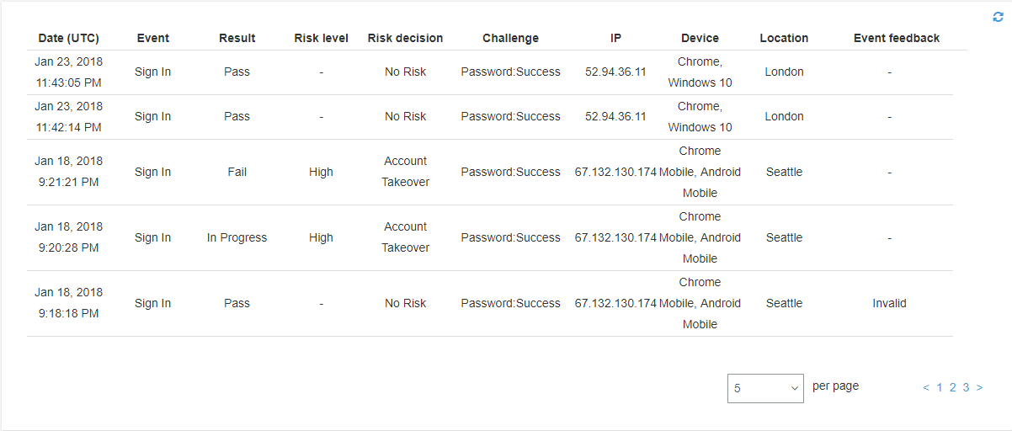
Task: Select the Fail result sign-in row
Action: tap(237, 172)
